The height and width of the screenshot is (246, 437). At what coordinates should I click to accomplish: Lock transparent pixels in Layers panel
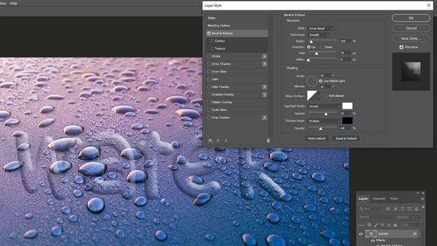click(369, 225)
